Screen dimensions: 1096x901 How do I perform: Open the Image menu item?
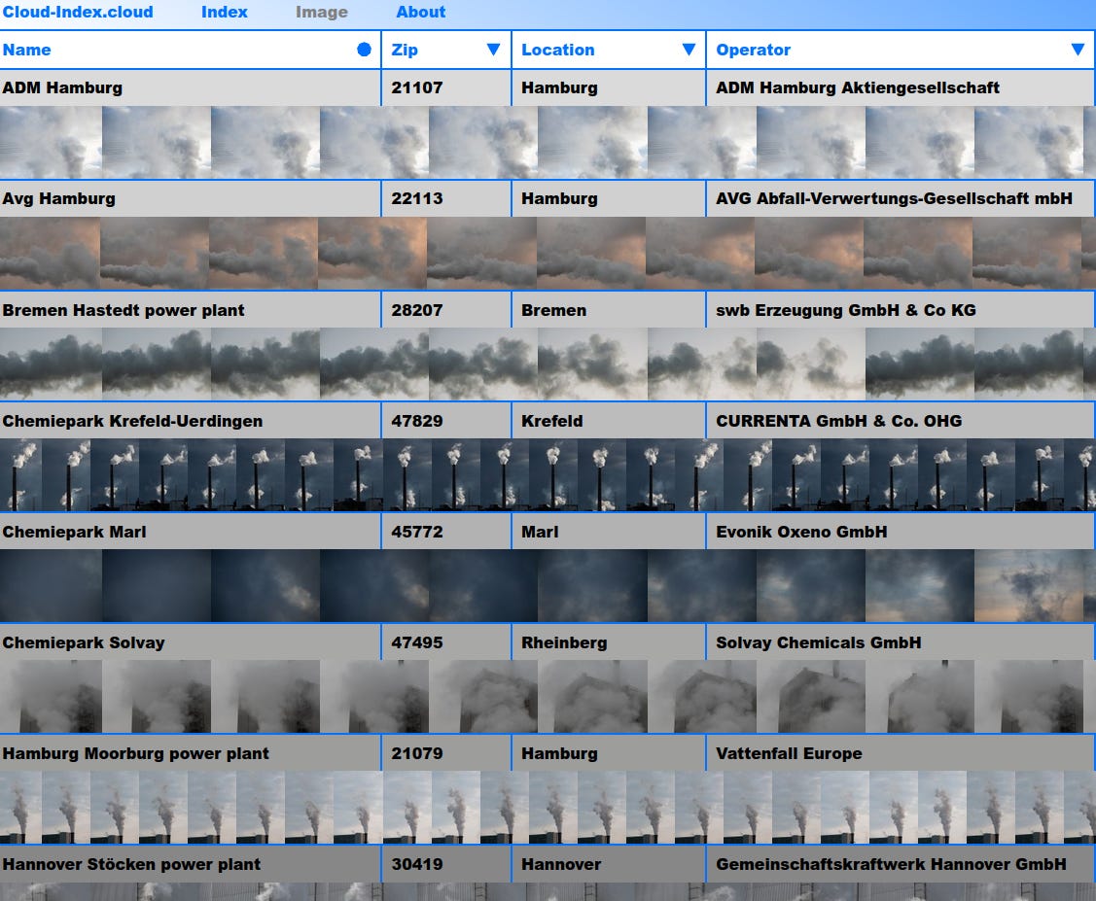[322, 12]
